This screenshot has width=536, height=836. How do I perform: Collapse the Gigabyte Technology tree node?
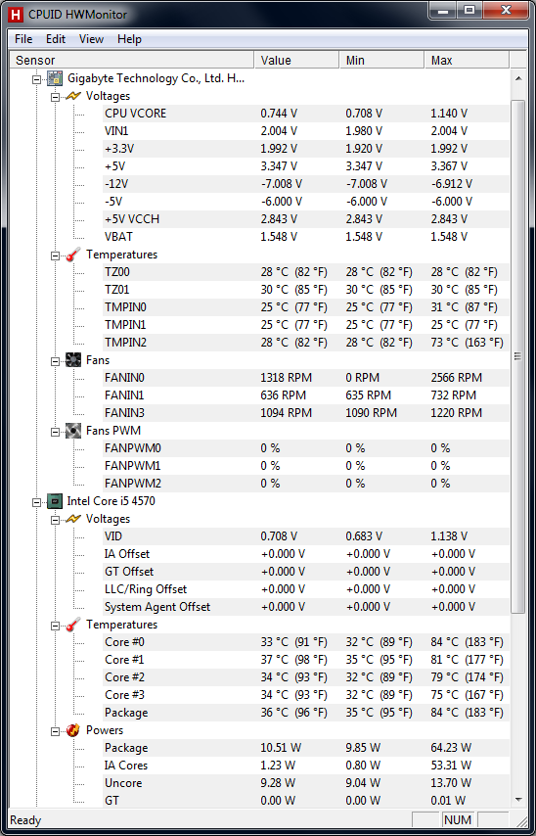point(36,79)
